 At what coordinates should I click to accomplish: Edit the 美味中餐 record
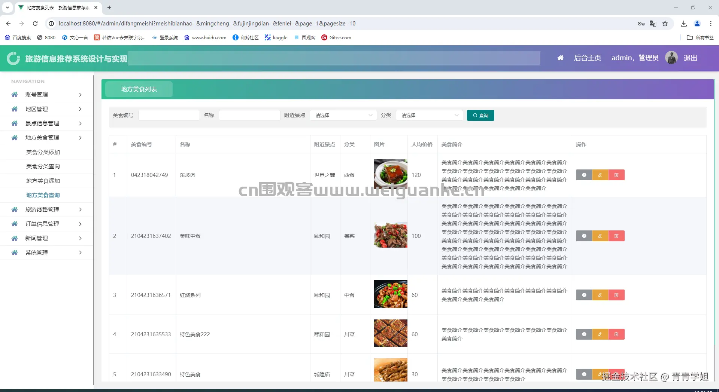tap(600, 236)
